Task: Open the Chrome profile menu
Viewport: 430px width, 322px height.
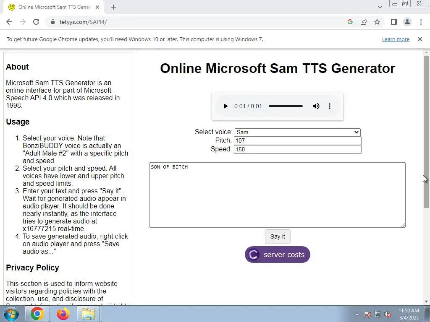Action: pos(407,22)
